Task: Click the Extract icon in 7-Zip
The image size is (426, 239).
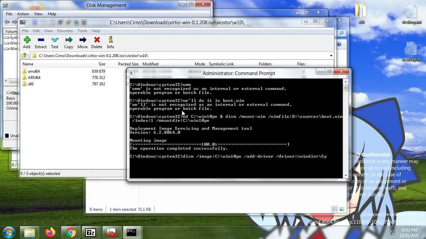Action: (41, 42)
